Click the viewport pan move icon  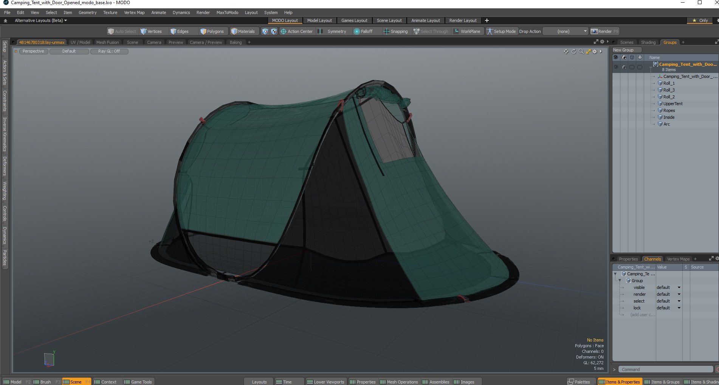pyautogui.click(x=566, y=51)
